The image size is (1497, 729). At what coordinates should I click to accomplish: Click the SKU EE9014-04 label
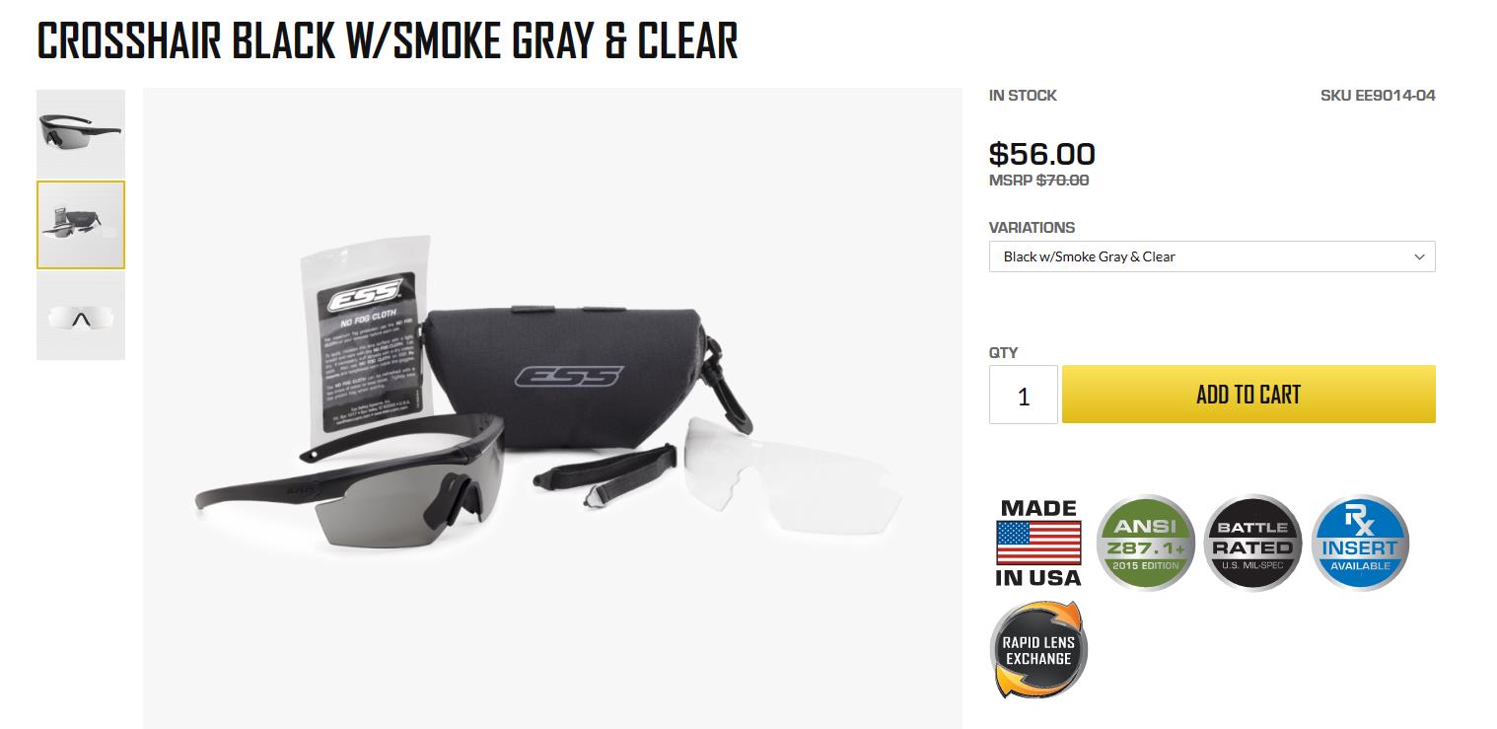1378,96
